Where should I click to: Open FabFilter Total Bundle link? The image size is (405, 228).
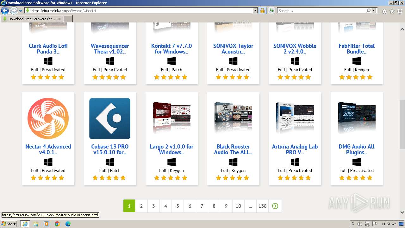(357, 49)
